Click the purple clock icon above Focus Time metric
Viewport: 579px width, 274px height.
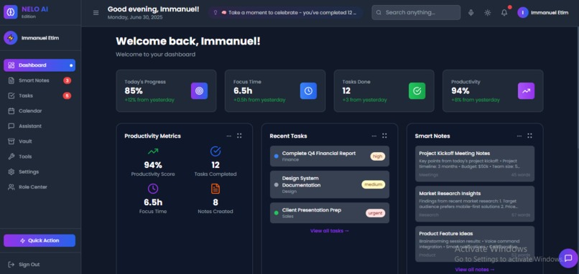(153, 189)
